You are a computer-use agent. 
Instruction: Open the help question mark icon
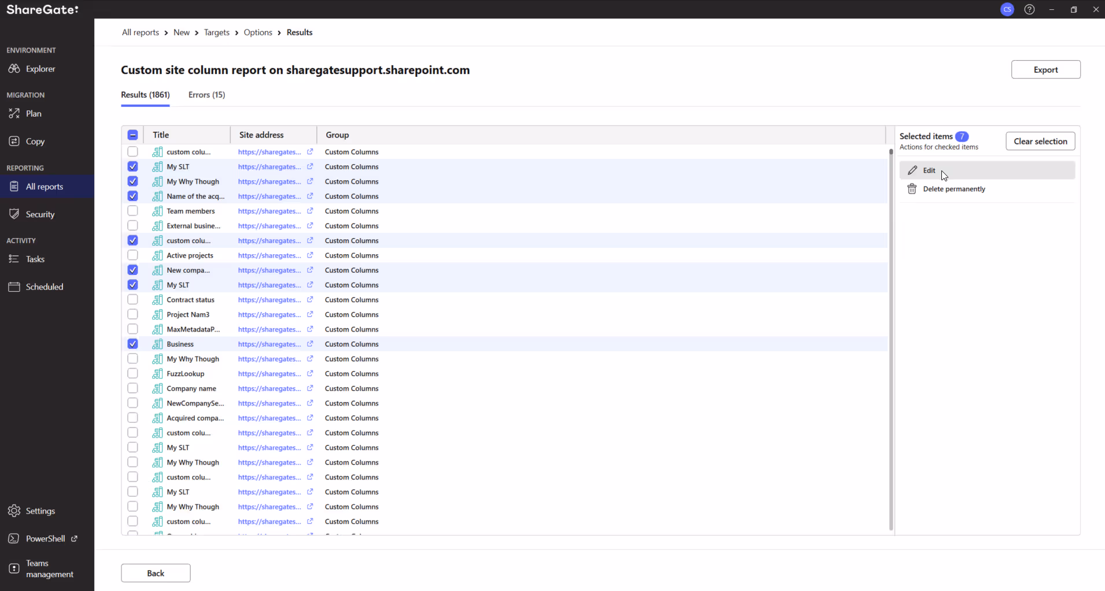point(1029,9)
